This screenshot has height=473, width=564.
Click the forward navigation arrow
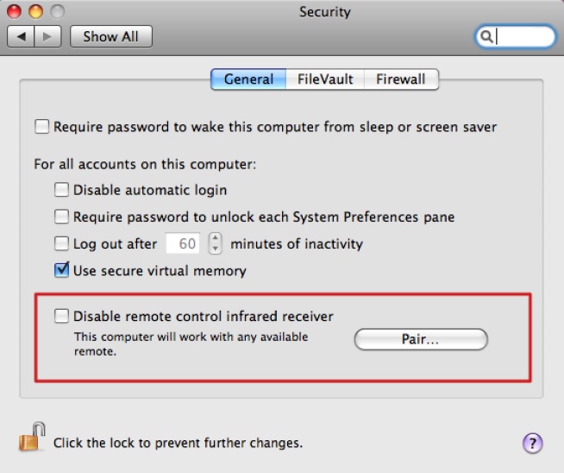click(48, 36)
